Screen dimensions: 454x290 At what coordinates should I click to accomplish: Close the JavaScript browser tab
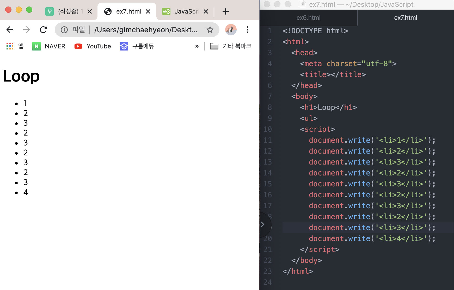tap(206, 11)
